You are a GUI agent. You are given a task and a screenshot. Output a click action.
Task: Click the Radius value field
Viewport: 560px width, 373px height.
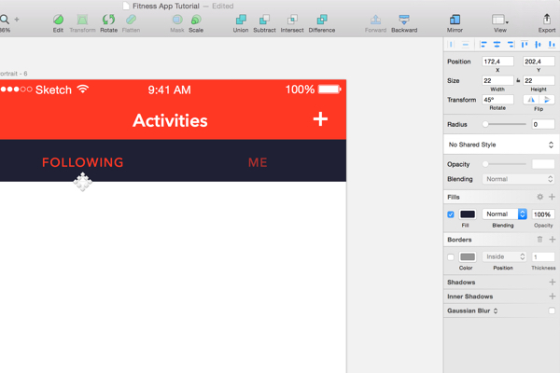pos(543,124)
